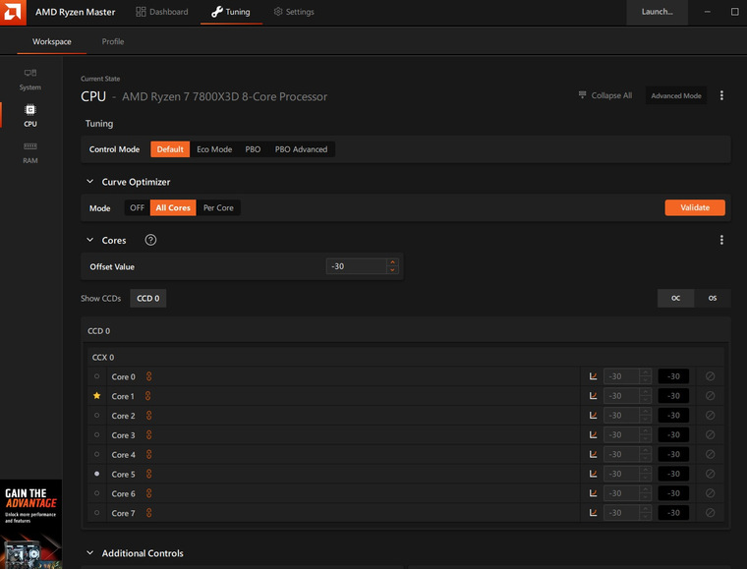Image resolution: width=747 pixels, height=569 pixels.
Task: Select the CPU sidebar icon
Action: (30, 110)
